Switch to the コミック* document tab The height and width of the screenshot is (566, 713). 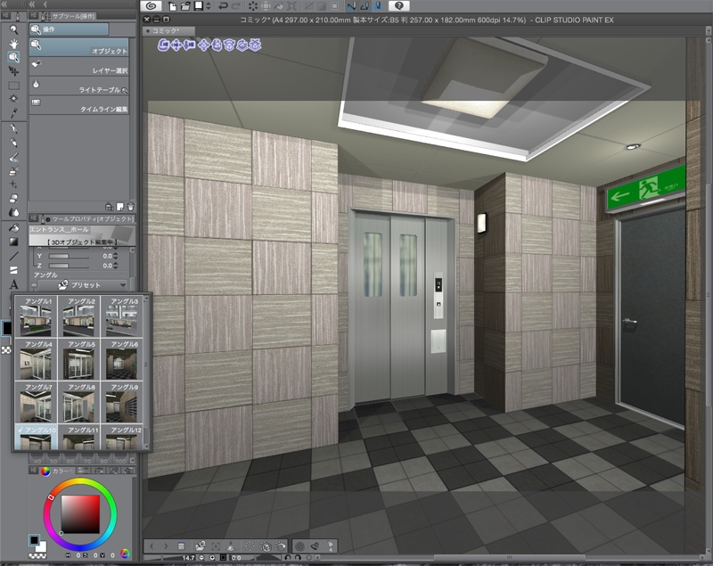pos(168,30)
